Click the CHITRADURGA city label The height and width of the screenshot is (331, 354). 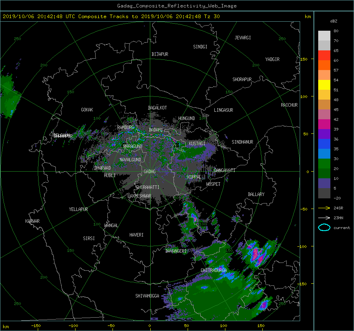pos(214,270)
